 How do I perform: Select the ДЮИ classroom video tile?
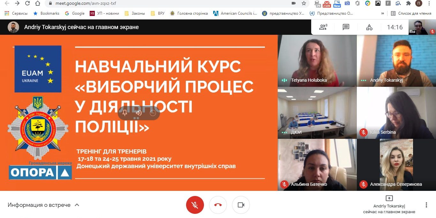[x=317, y=113]
